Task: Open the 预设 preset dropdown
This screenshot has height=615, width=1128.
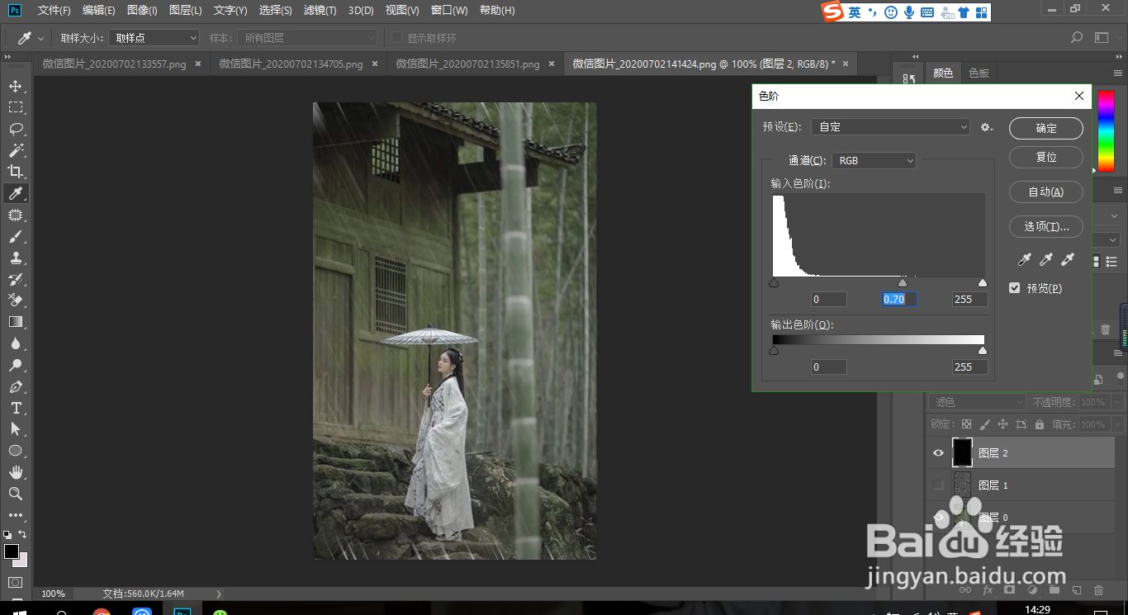Action: click(890, 127)
